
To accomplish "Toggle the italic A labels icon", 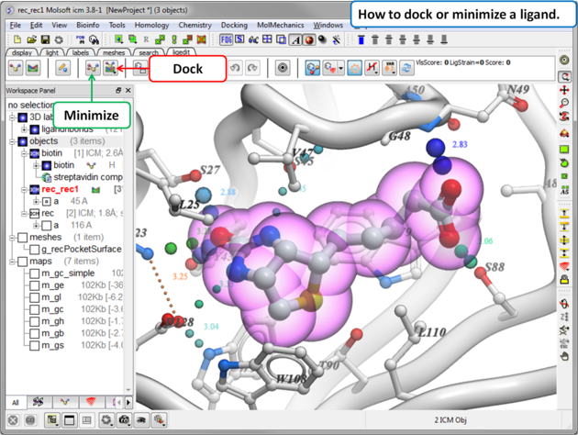I will pyautogui.click(x=295, y=39).
